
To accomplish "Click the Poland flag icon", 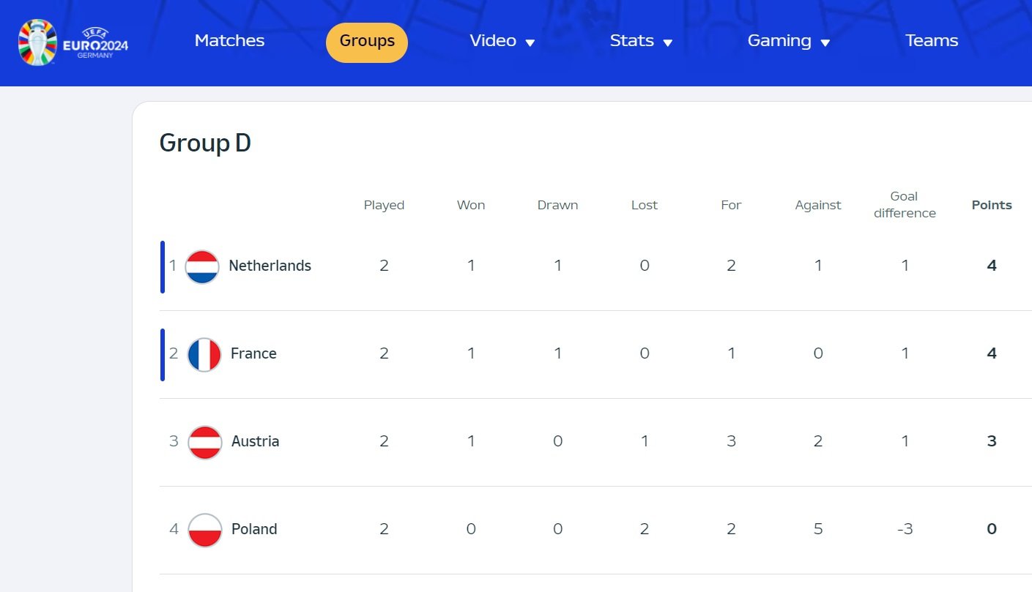I will 205,530.
